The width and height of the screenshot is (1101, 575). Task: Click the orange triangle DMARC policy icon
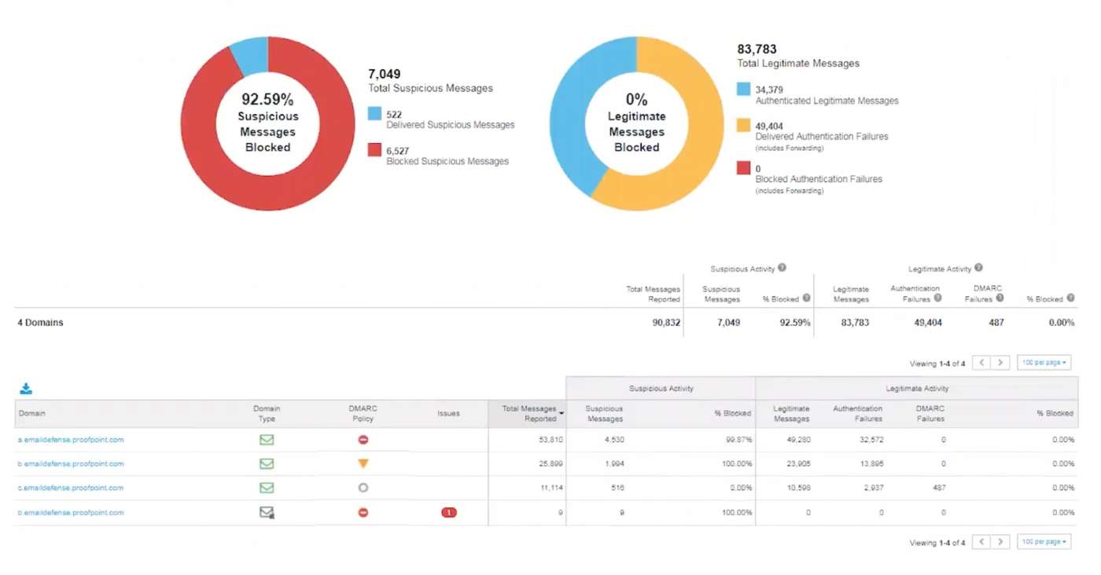[363, 464]
